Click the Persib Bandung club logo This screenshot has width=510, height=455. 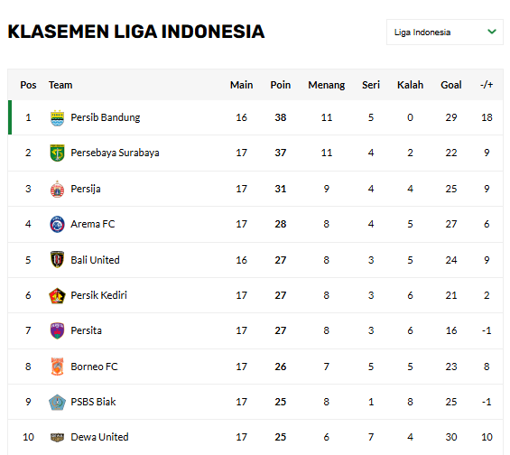(x=57, y=117)
